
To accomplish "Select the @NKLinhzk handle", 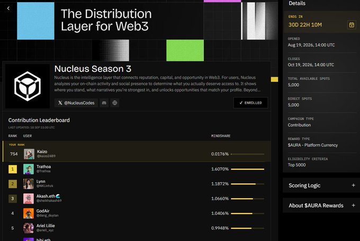I will pyautogui.click(x=45, y=186).
